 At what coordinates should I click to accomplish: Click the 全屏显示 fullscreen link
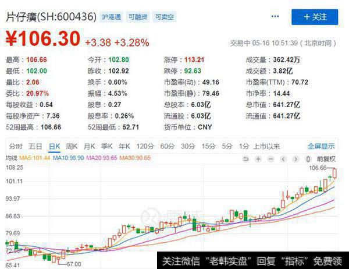click(321, 146)
